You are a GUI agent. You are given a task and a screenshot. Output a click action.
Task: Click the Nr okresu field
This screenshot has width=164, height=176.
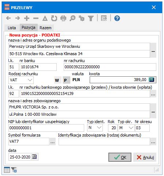click(142, 128)
